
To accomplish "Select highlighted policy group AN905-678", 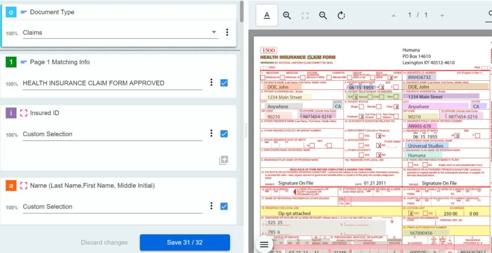I will (421, 126).
